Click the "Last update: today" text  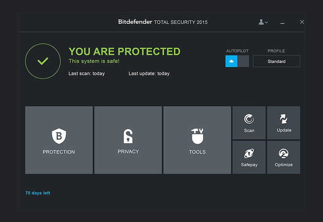point(149,73)
